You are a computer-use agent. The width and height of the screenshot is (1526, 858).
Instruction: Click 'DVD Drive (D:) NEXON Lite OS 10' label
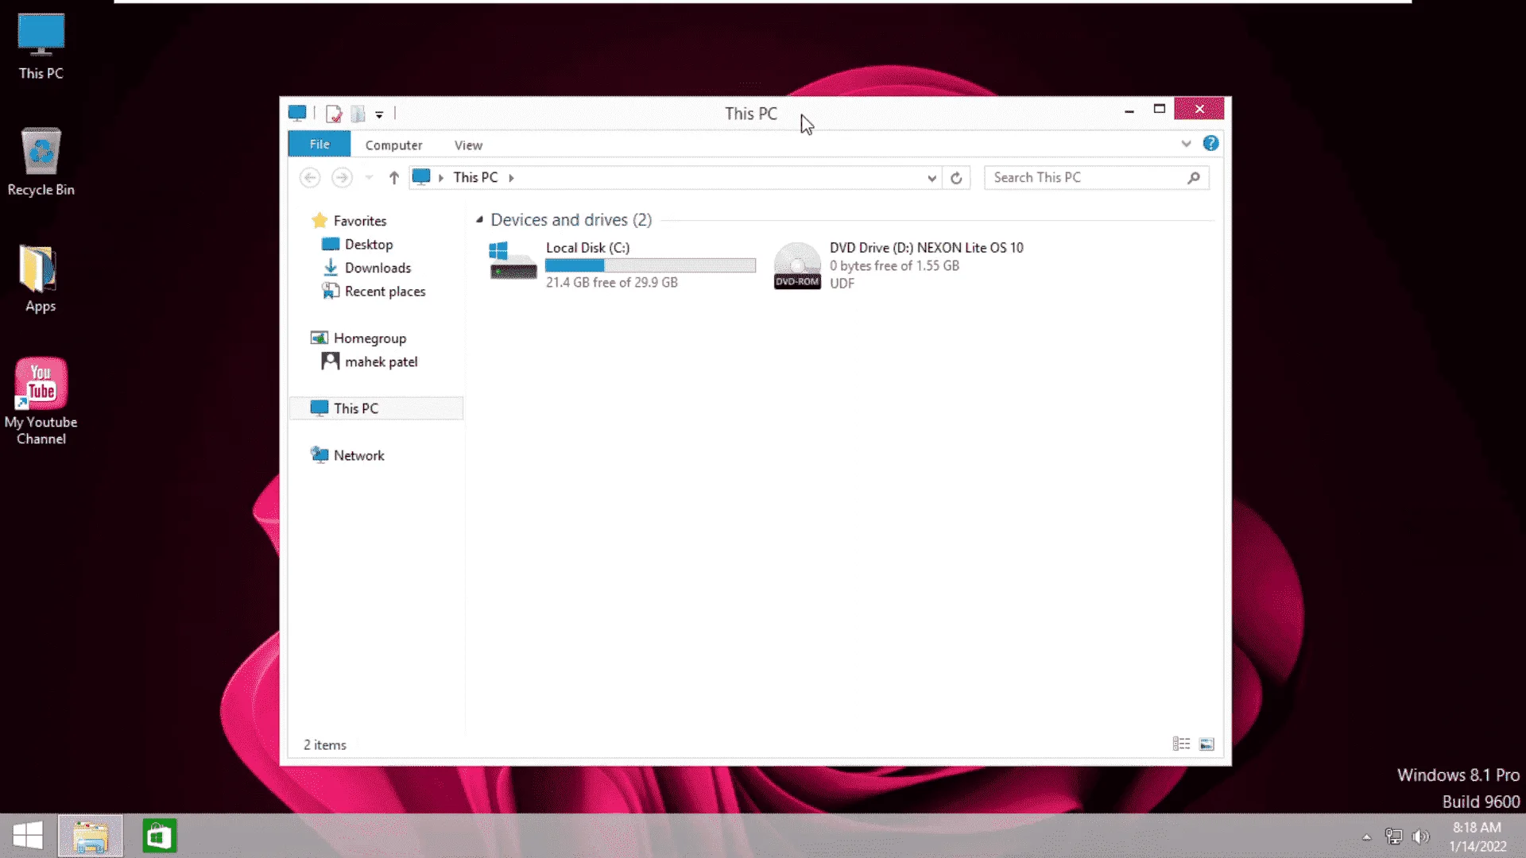926,247
